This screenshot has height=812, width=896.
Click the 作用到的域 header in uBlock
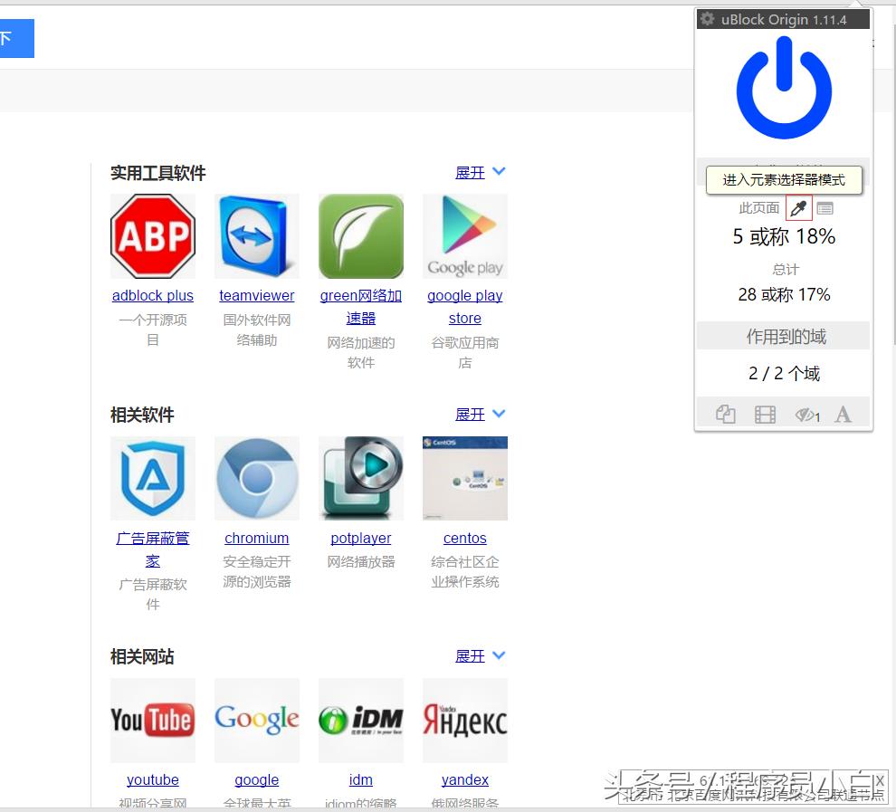(x=783, y=336)
